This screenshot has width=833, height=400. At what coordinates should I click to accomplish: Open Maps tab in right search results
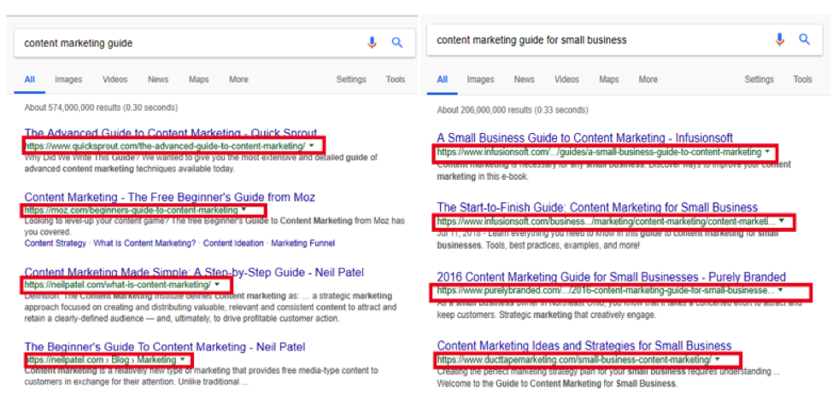coord(609,79)
